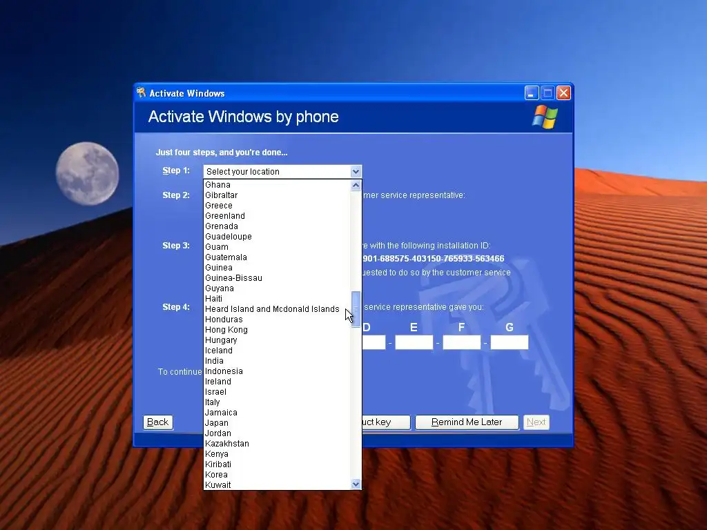Click the disabled Next button
The height and width of the screenshot is (530, 707).
click(536, 422)
